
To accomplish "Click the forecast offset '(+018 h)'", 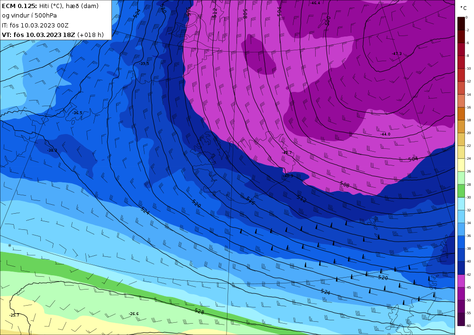I will pyautogui.click(x=91, y=35).
